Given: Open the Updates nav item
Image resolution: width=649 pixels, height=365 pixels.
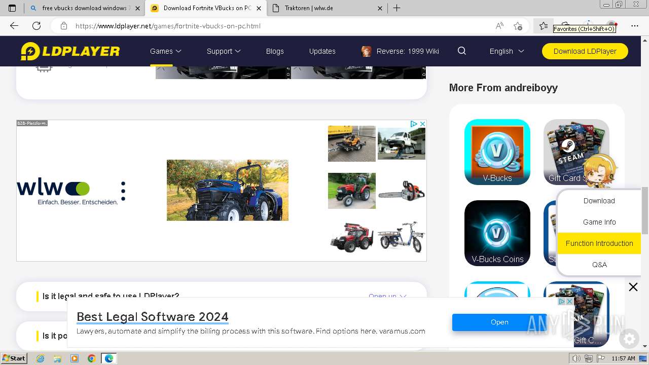Looking at the screenshot, I should 322,51.
